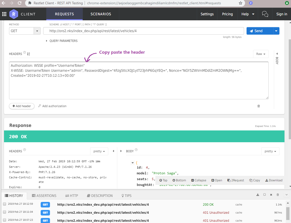
Task: Delete headers with trash icon
Action: click(x=259, y=106)
